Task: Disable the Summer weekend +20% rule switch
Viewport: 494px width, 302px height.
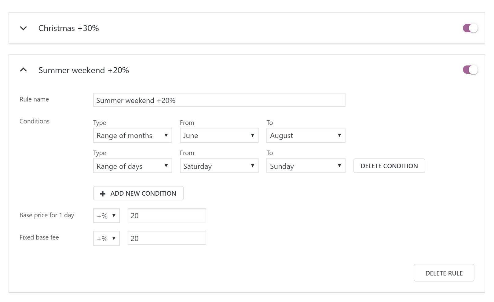Action: click(x=470, y=70)
